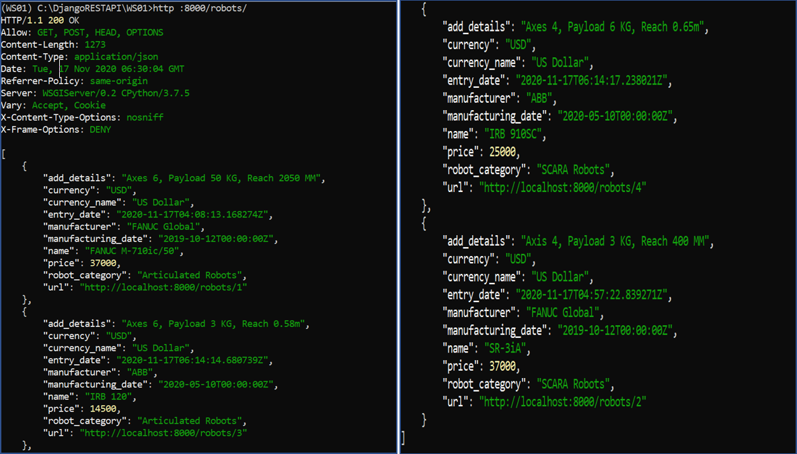The height and width of the screenshot is (454, 797).
Task: Click the Content-Type value application/json
Action: point(116,57)
